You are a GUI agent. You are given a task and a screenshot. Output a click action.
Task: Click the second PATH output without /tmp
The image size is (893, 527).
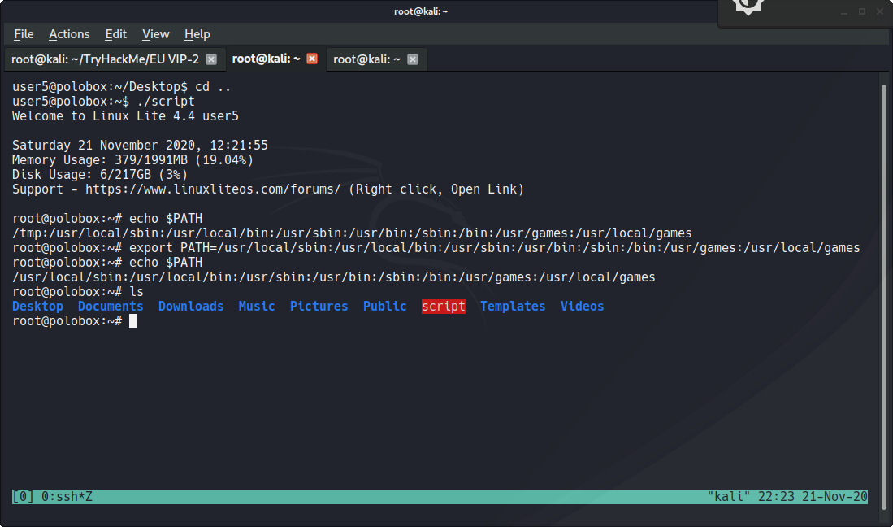(334, 277)
